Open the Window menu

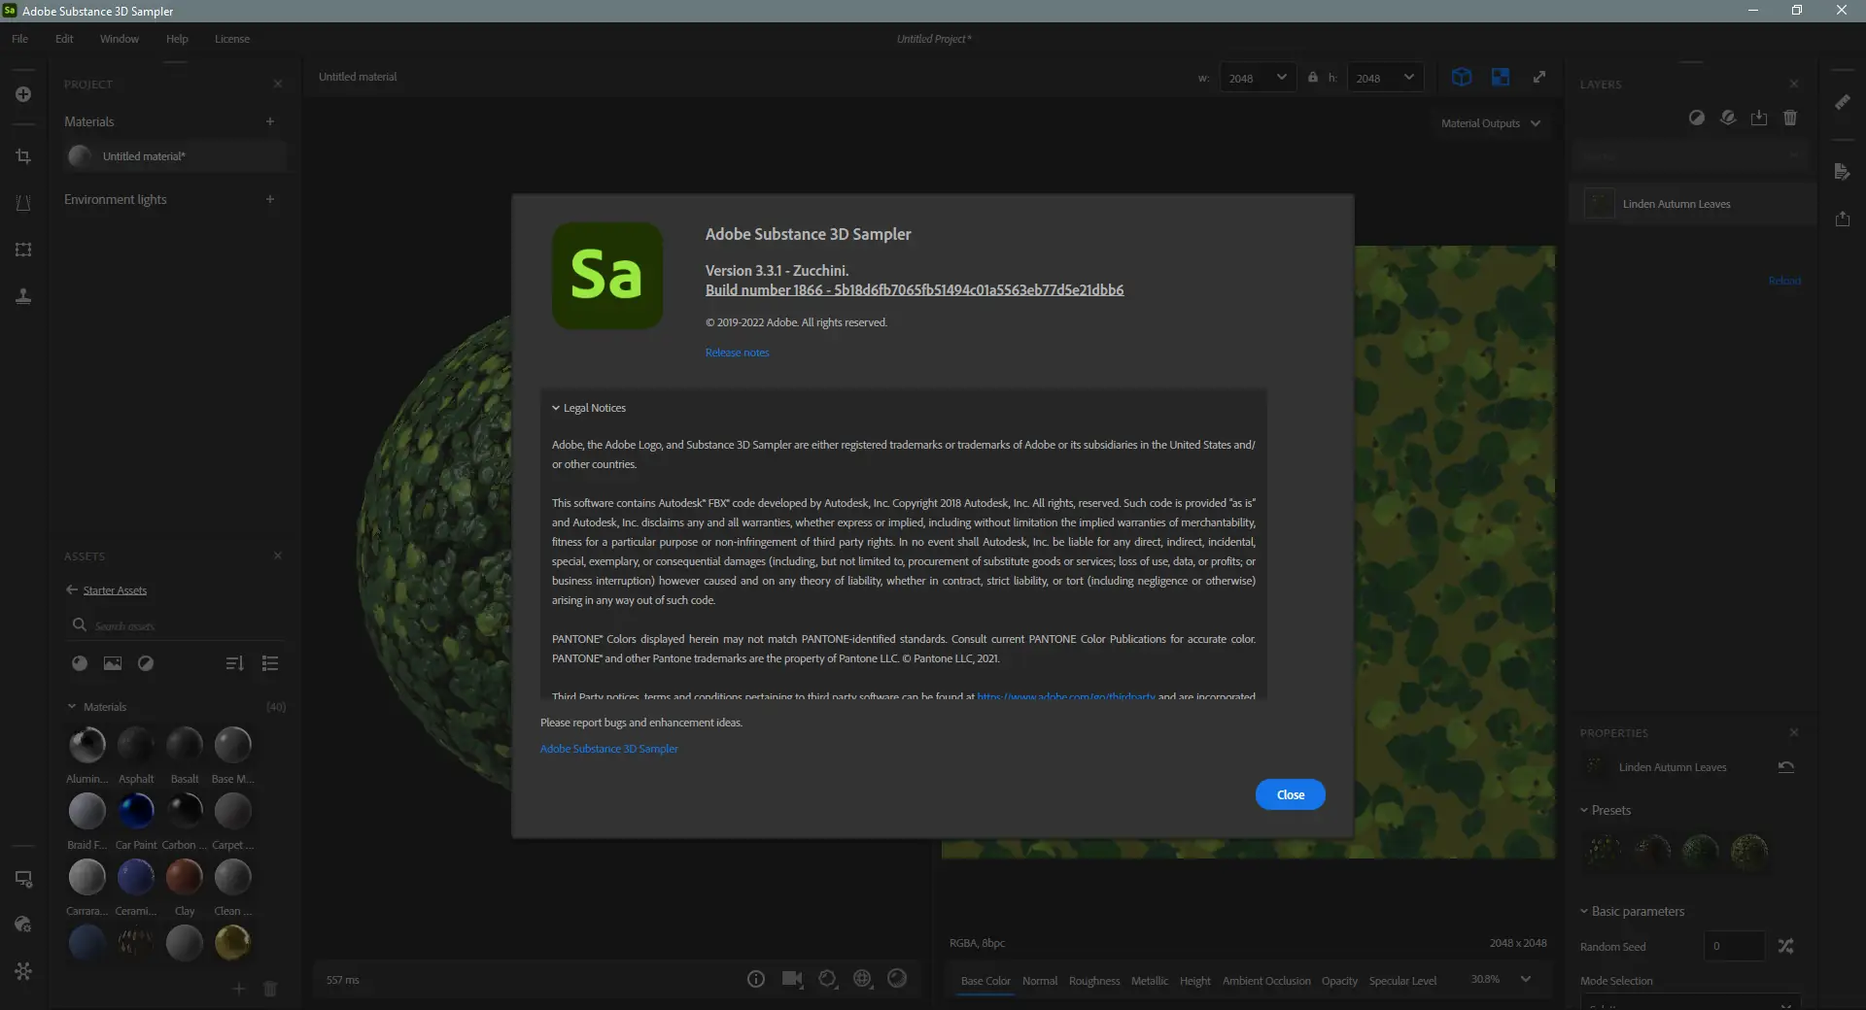click(120, 39)
